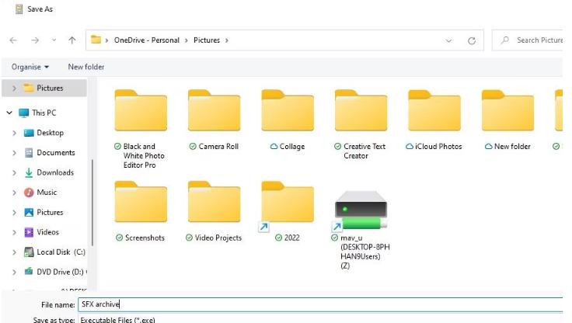The image size is (572, 323).
Task: Select OneDrive - Personal in breadcrumb
Action: click(147, 40)
